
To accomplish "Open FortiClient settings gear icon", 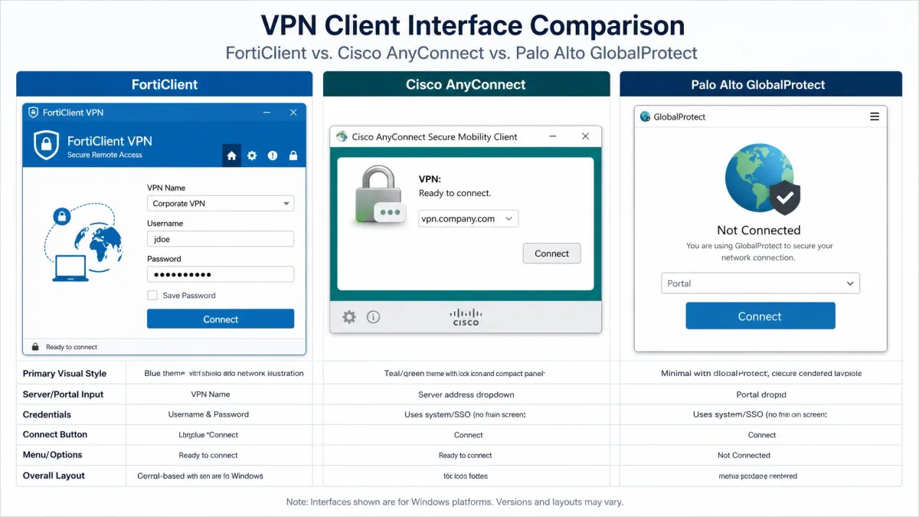I will 252,155.
